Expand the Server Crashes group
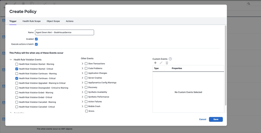Screen dimensions: 261x133 (x=82, y=78)
